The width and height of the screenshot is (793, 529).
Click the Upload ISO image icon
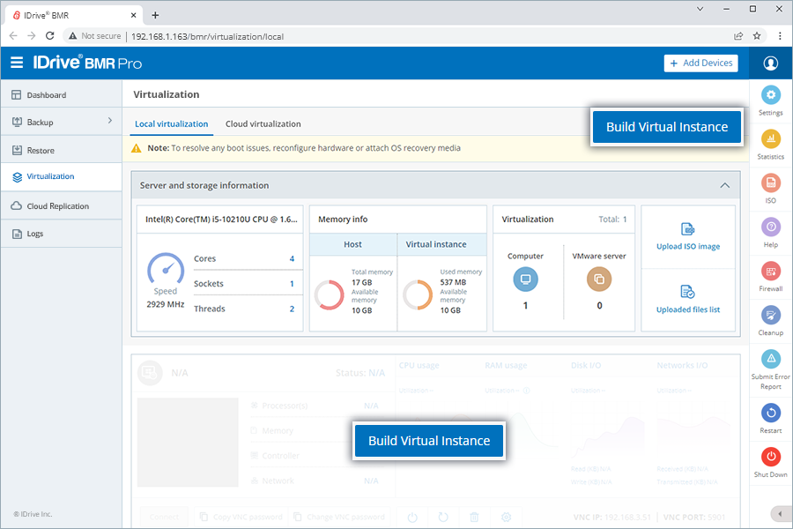pyautogui.click(x=688, y=229)
